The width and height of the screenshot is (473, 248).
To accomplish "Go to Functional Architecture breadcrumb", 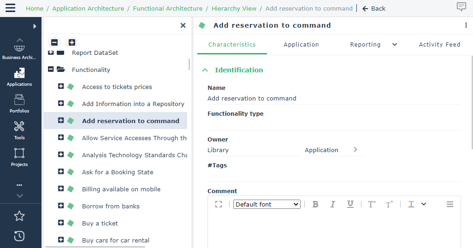I will coord(168,8).
